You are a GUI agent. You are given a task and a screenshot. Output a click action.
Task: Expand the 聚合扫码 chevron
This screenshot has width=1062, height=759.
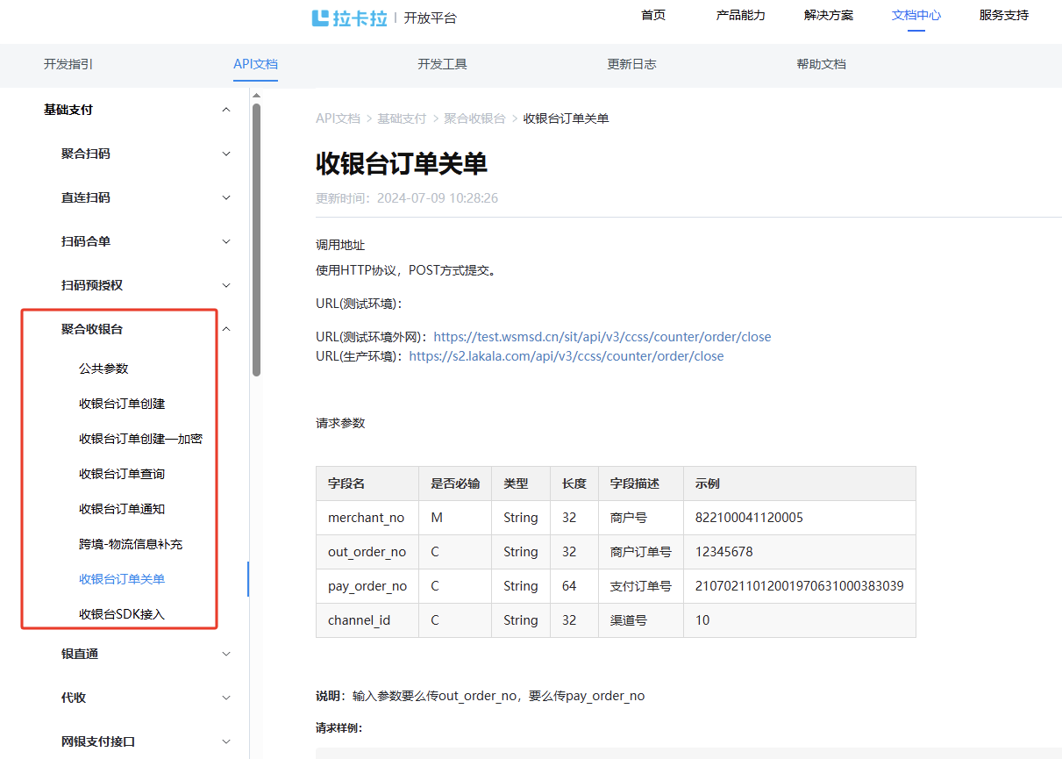(x=226, y=154)
